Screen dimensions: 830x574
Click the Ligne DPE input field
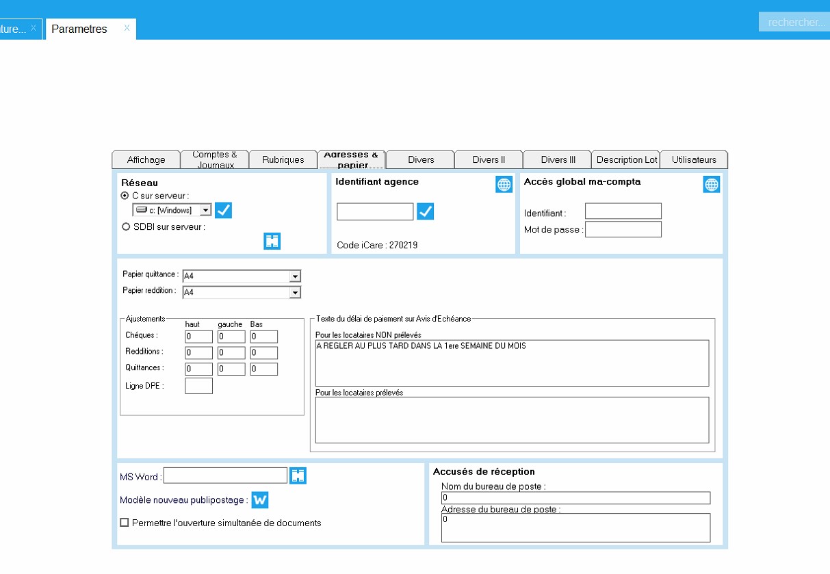[199, 386]
